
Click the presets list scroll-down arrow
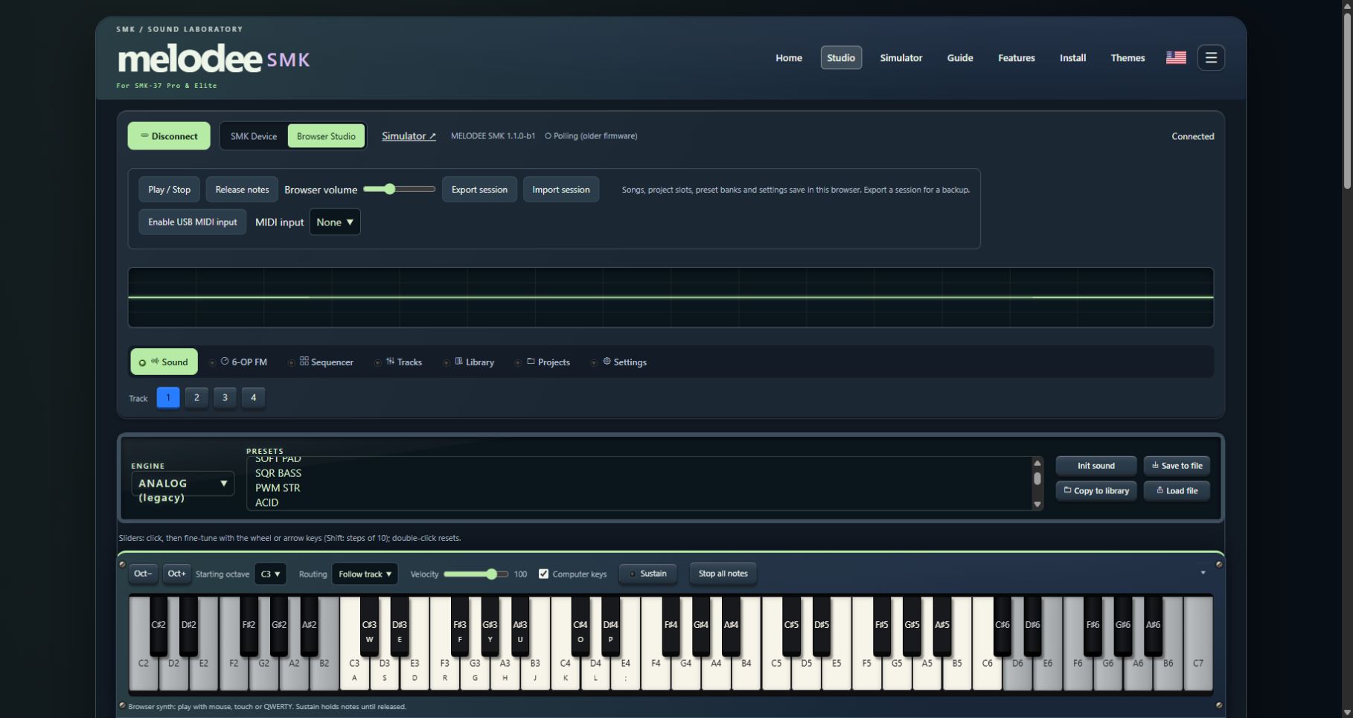point(1037,504)
